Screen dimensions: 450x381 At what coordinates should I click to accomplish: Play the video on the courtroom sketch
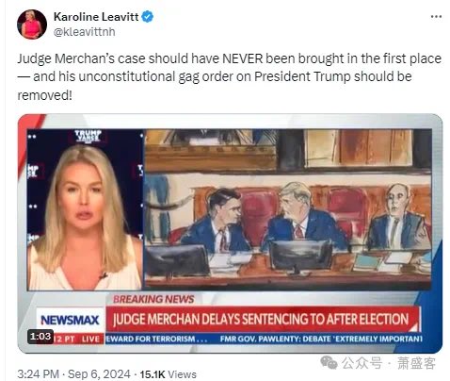pos(288,209)
